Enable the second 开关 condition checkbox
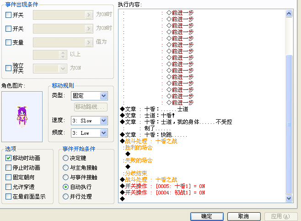The image size is (301, 221). coord(8,29)
